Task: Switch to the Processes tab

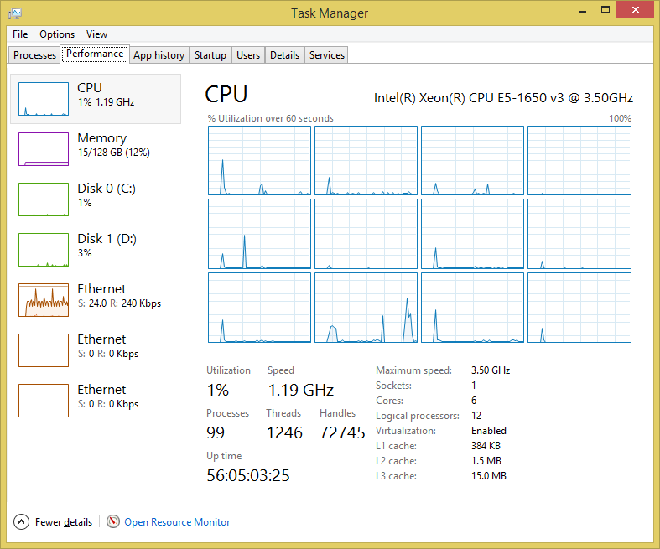Action: click(x=34, y=55)
